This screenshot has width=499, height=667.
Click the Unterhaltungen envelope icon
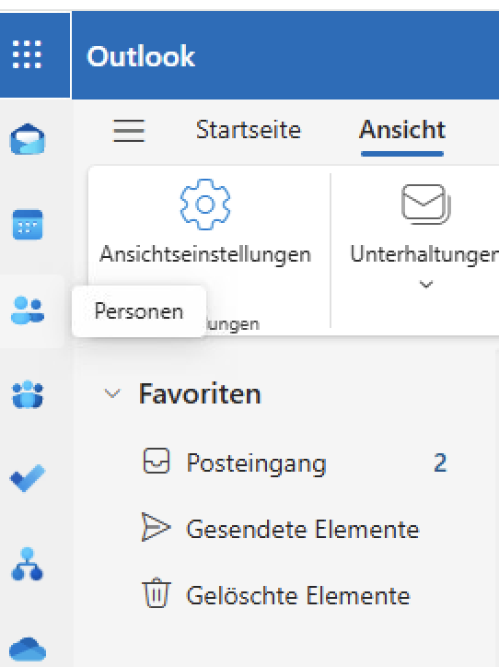(x=426, y=205)
